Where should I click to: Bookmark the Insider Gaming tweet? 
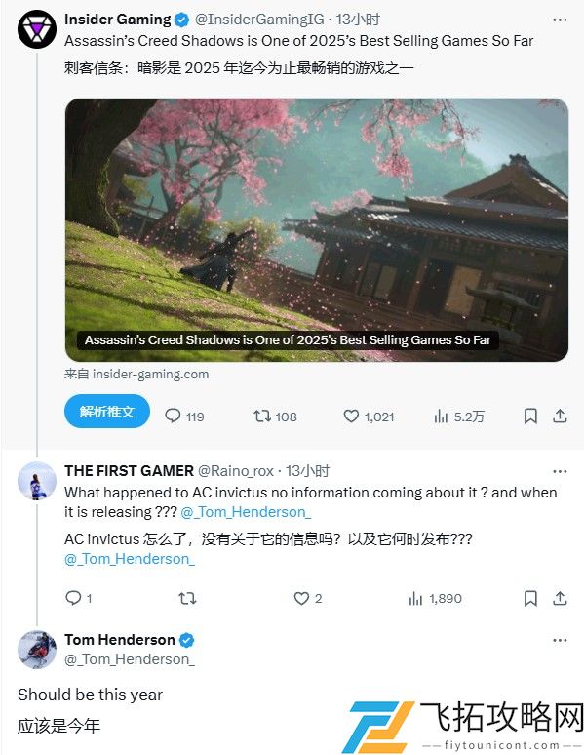[530, 416]
